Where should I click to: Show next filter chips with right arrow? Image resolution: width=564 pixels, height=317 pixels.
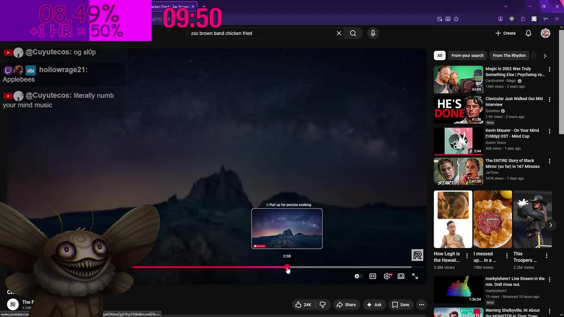tap(545, 56)
